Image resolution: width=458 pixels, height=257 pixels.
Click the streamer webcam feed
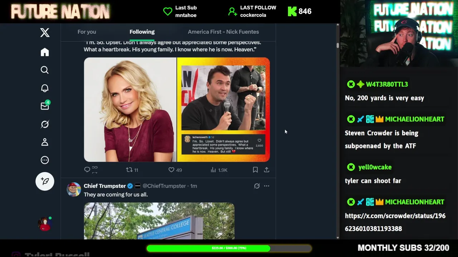399,34
